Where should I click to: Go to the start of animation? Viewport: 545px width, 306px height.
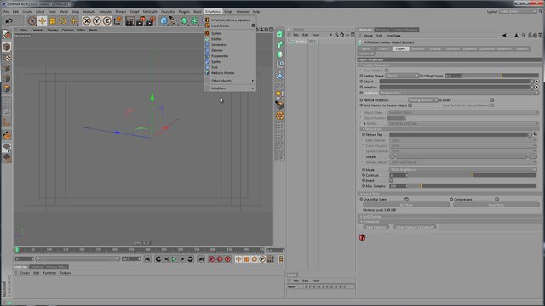(147, 259)
